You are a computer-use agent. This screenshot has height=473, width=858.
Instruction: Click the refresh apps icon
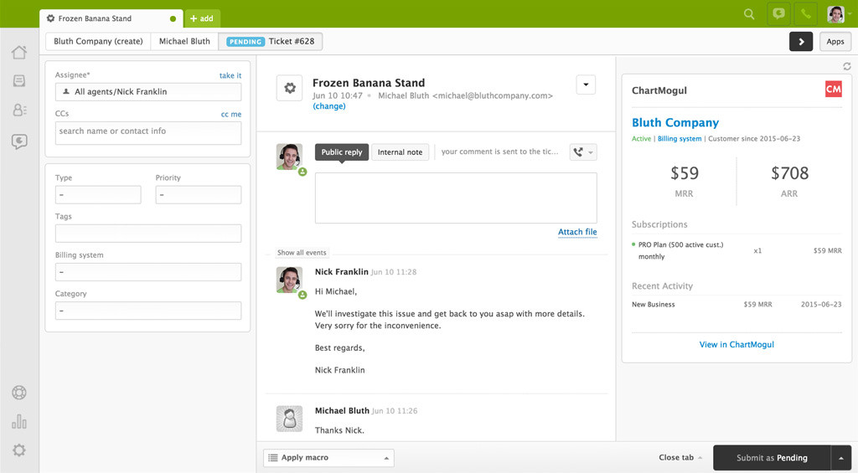pos(846,66)
